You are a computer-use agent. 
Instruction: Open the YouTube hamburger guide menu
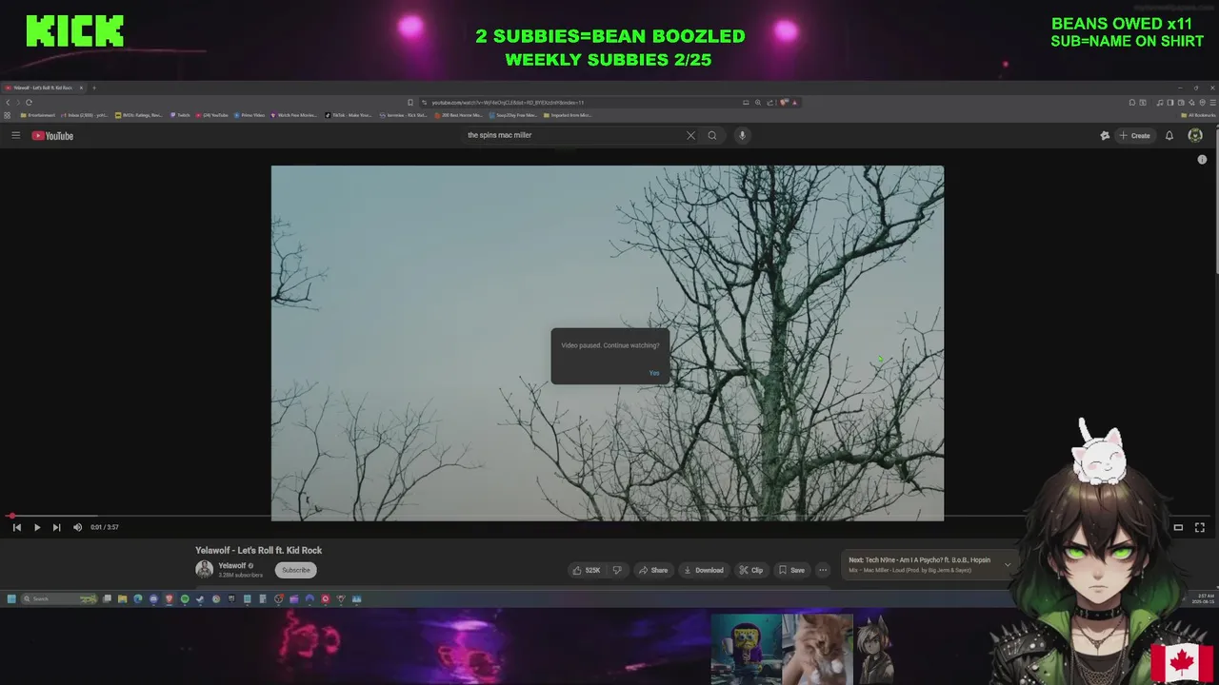coord(15,135)
